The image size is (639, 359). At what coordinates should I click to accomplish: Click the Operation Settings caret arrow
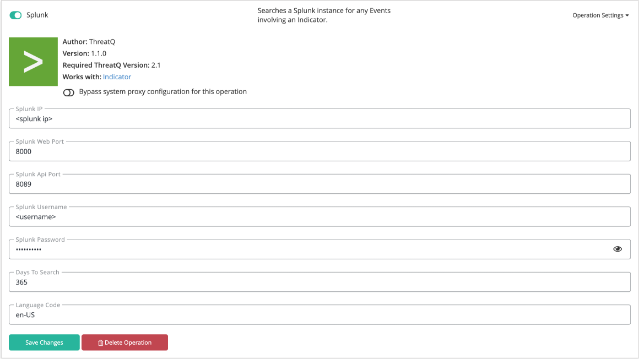click(627, 15)
